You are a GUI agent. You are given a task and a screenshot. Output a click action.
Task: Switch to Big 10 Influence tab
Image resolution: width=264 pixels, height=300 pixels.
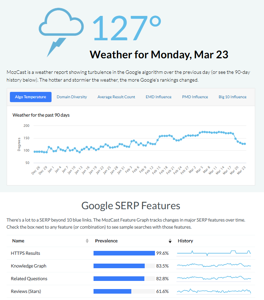[x=232, y=97]
